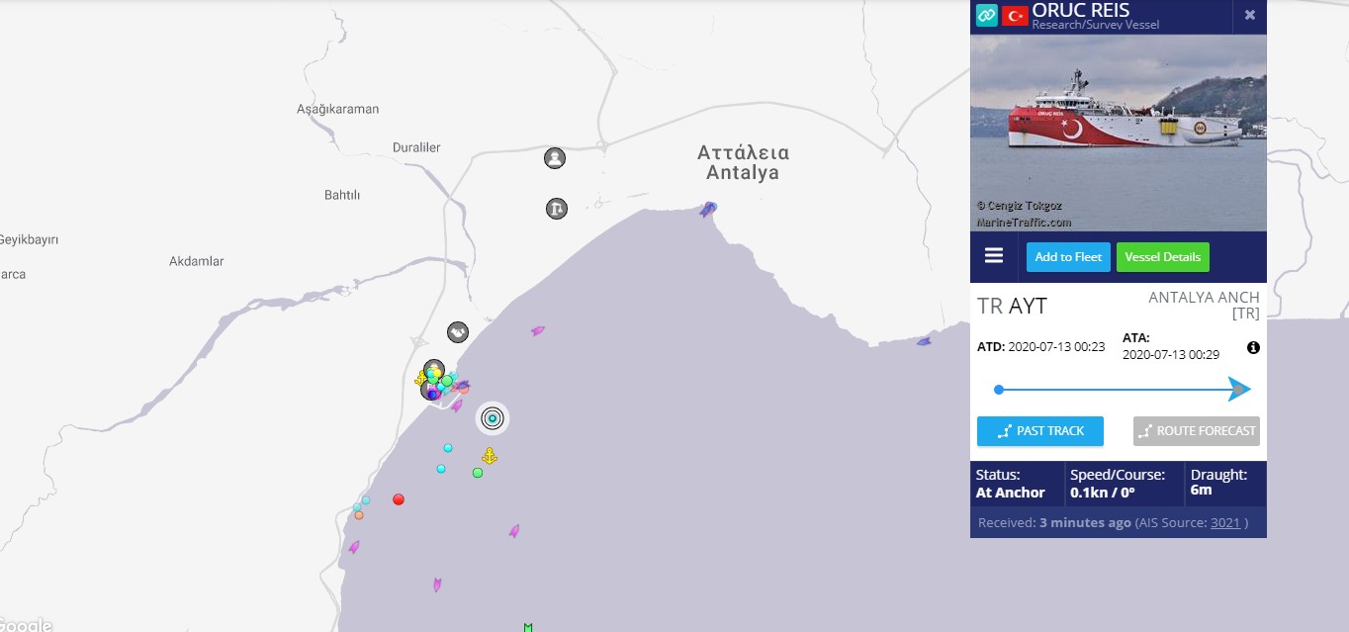Viewport: 1349px width, 632px height.
Task: Click the blue ship marker at Antalya harbor
Action: pos(708,210)
